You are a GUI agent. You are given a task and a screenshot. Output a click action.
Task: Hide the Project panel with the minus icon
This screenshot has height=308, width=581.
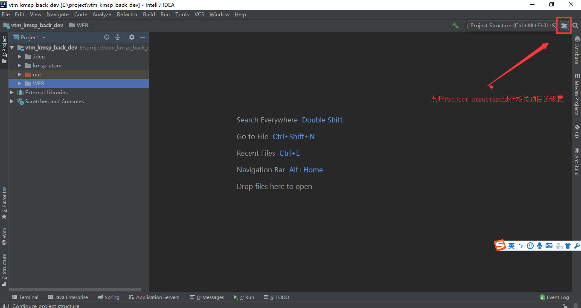tap(143, 38)
